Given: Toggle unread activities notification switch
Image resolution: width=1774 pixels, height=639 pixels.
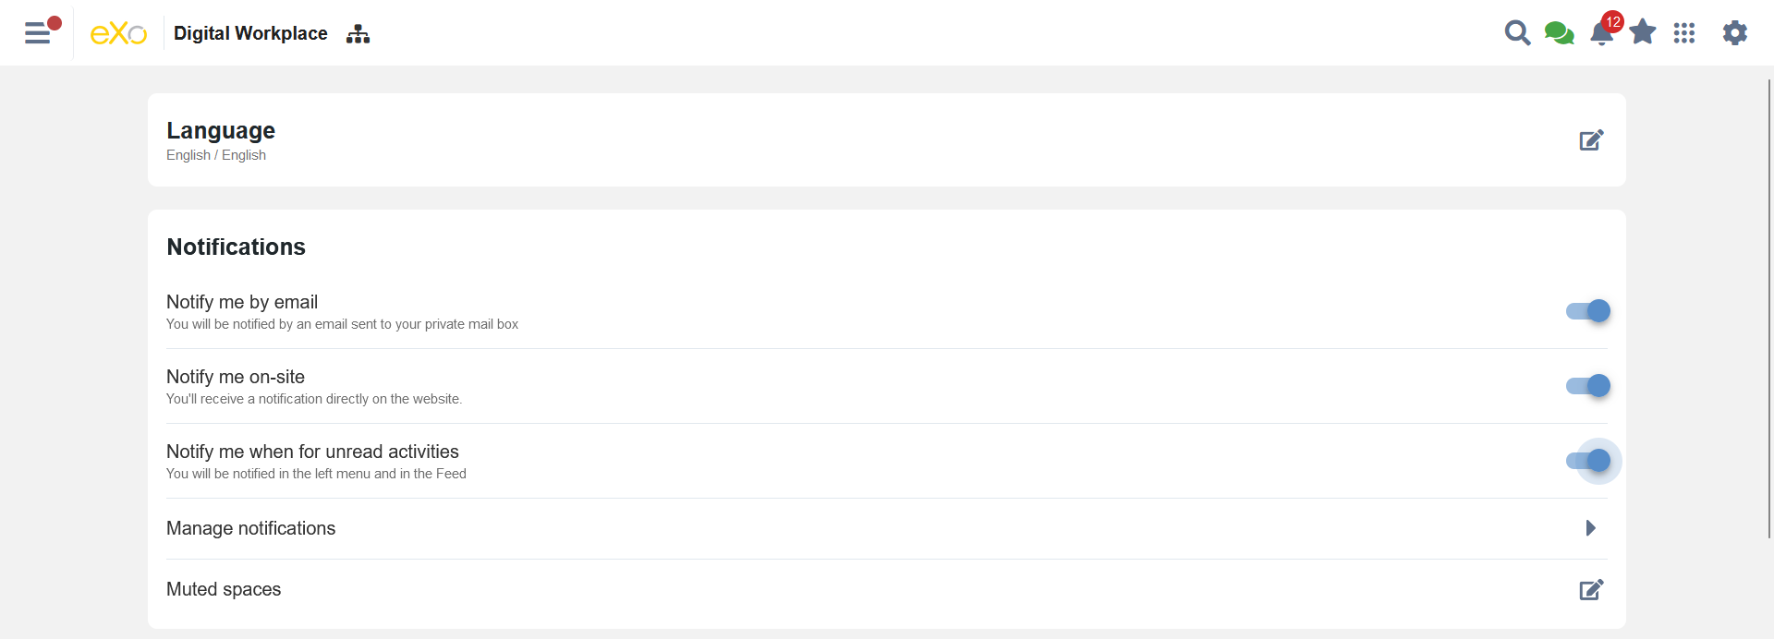Looking at the screenshot, I should 1588,461.
